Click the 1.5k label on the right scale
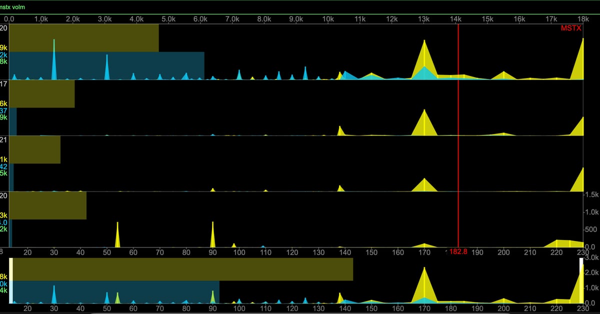Viewport: 600px width, 314px height. point(591,194)
